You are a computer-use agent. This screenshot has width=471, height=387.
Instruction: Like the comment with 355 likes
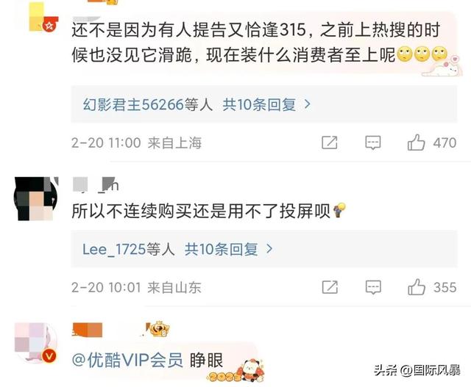417,287
